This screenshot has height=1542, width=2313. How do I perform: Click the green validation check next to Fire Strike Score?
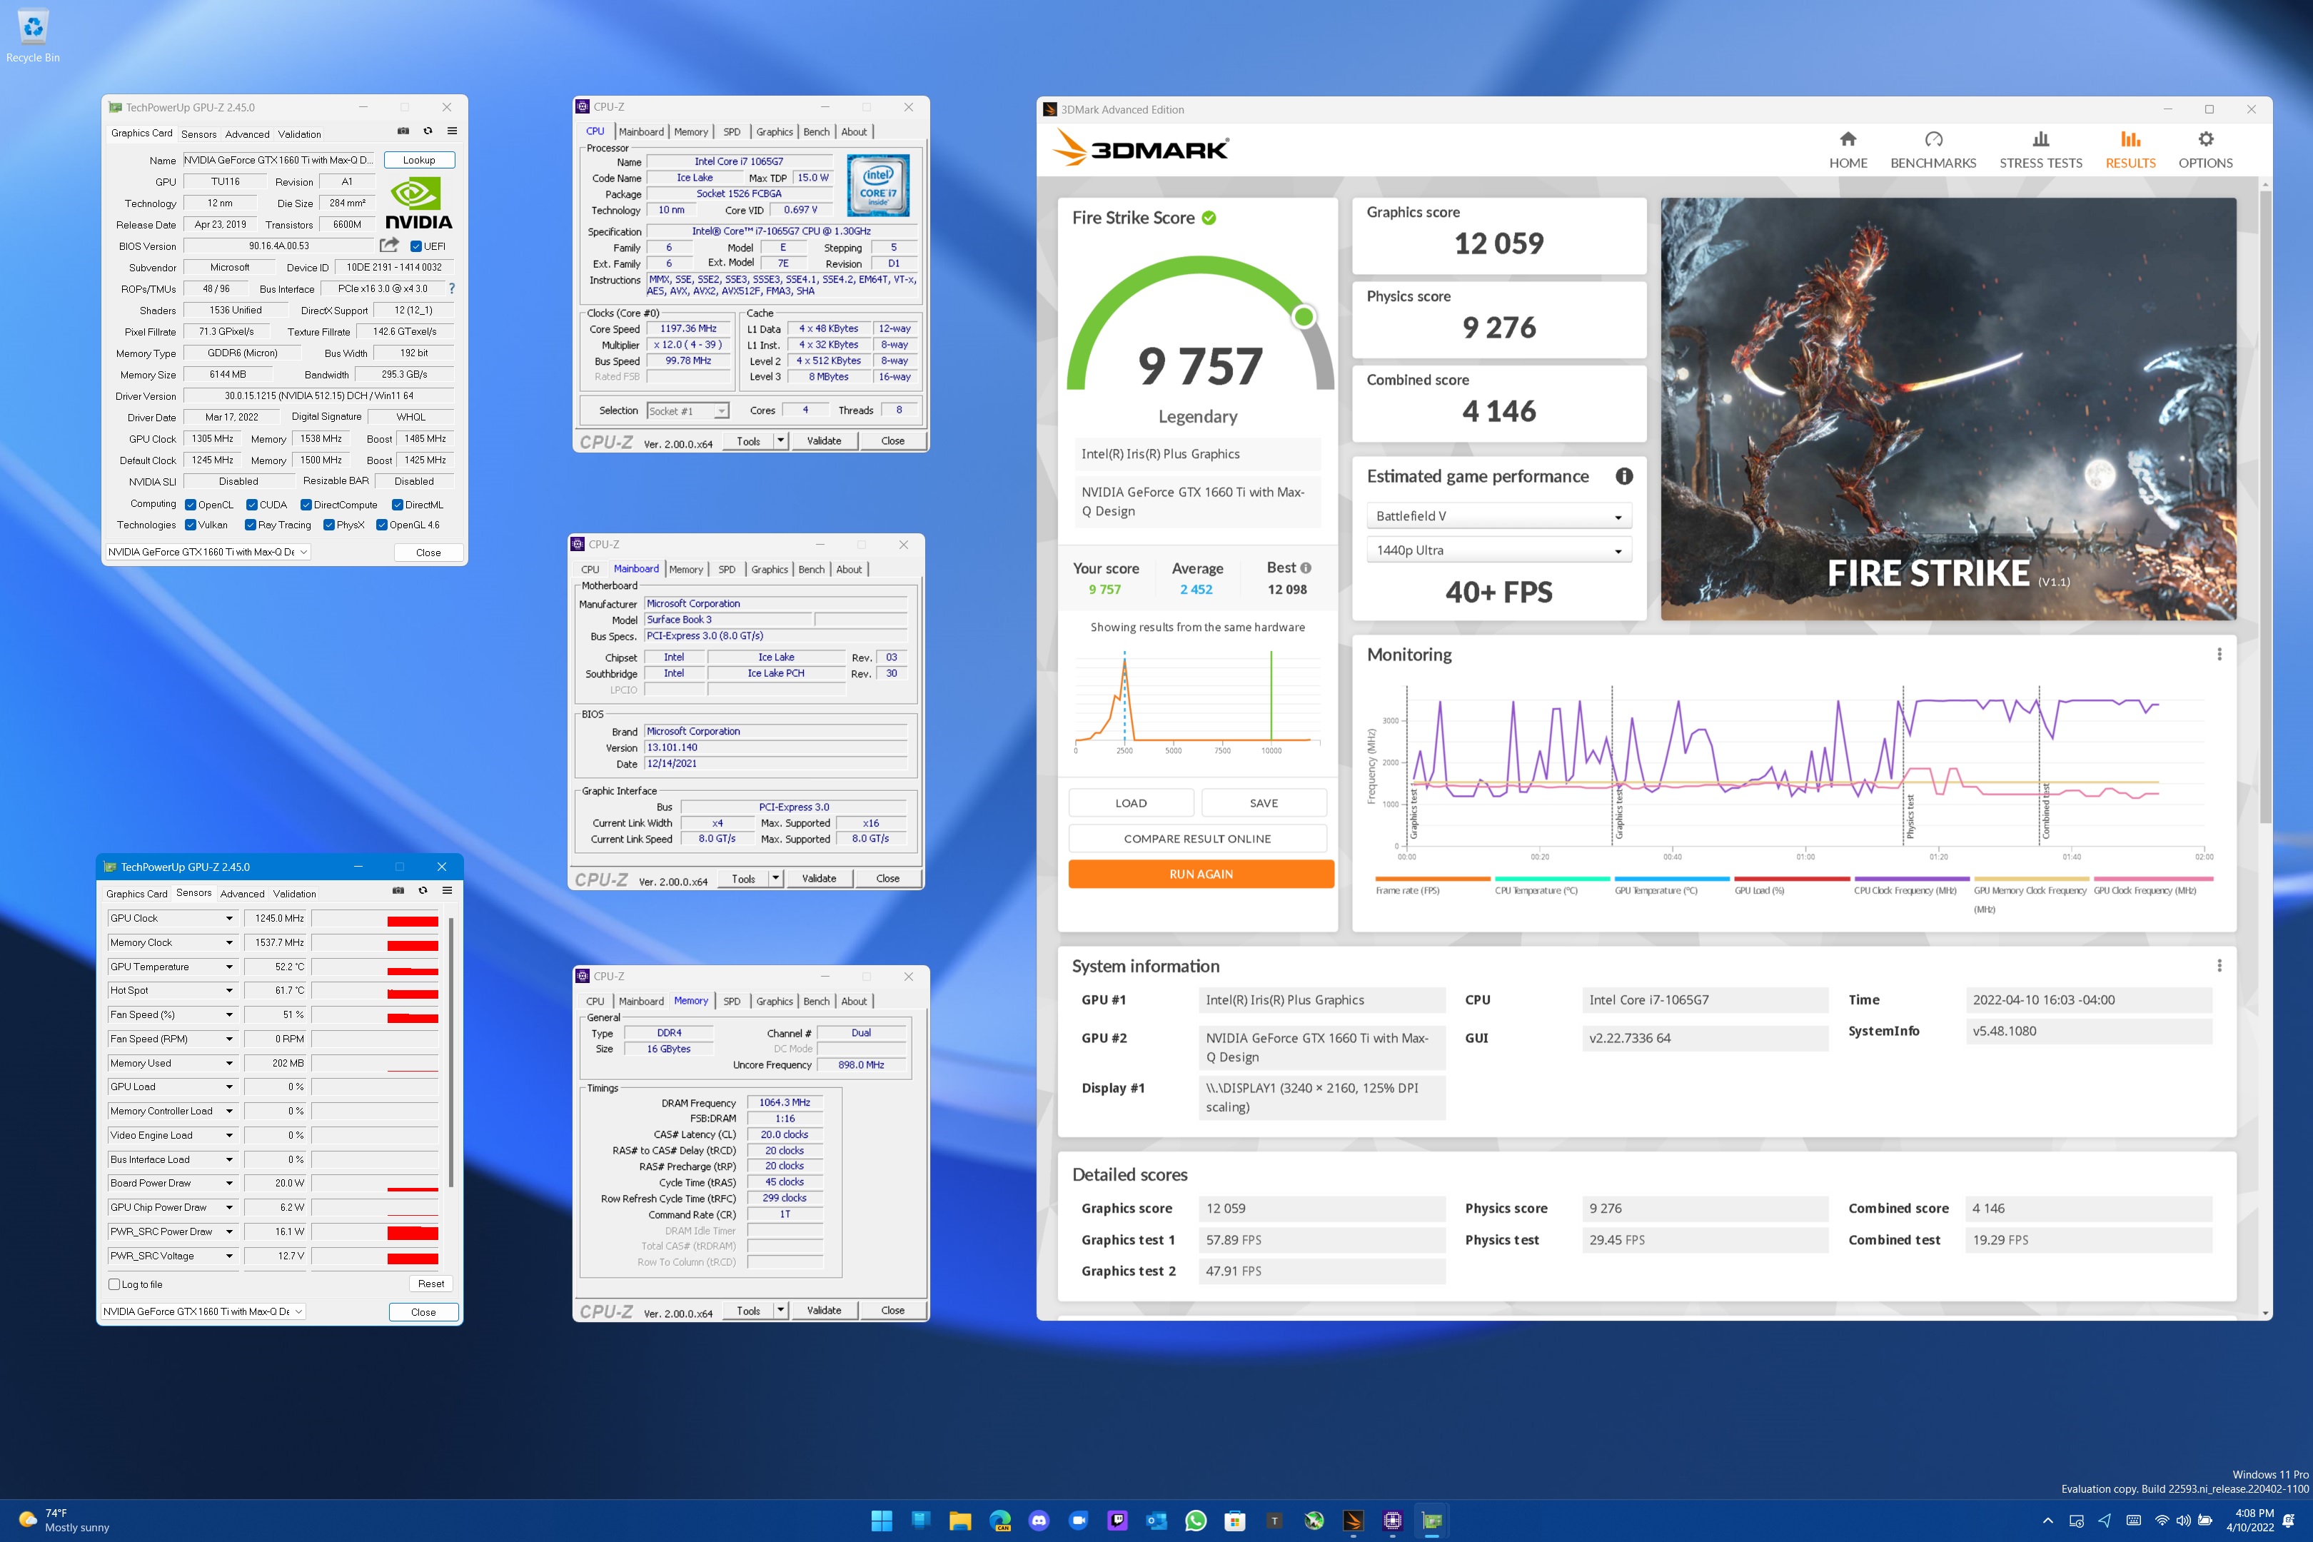(1209, 217)
